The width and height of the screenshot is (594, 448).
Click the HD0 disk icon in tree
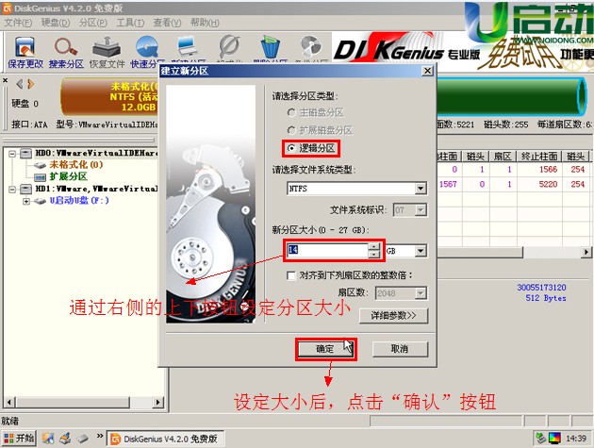tap(25, 153)
